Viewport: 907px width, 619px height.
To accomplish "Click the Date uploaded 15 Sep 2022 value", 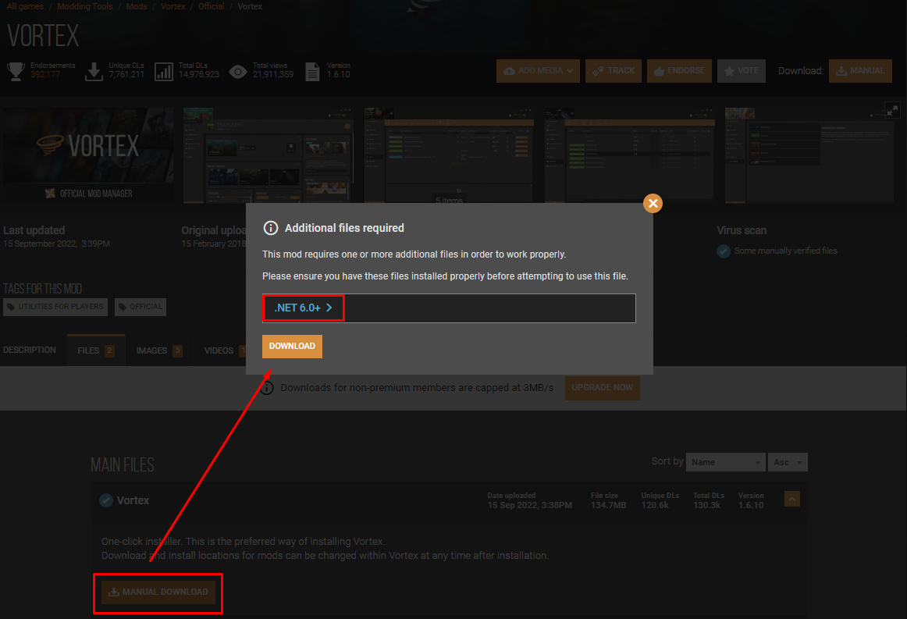I will [x=529, y=505].
